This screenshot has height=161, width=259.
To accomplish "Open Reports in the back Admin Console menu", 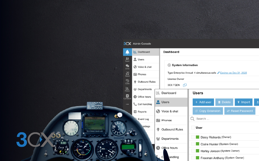I will pyautogui.click(x=144, y=112).
